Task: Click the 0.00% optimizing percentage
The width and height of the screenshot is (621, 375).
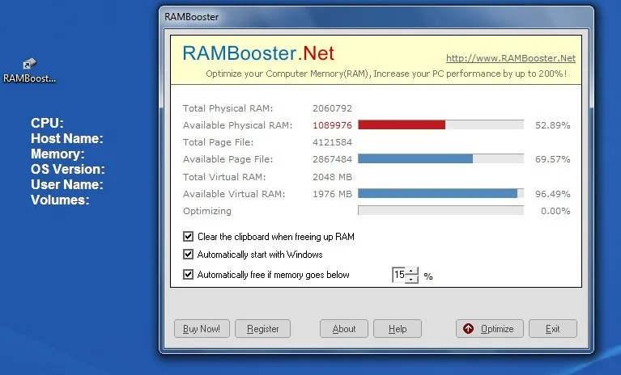Action: [x=555, y=211]
